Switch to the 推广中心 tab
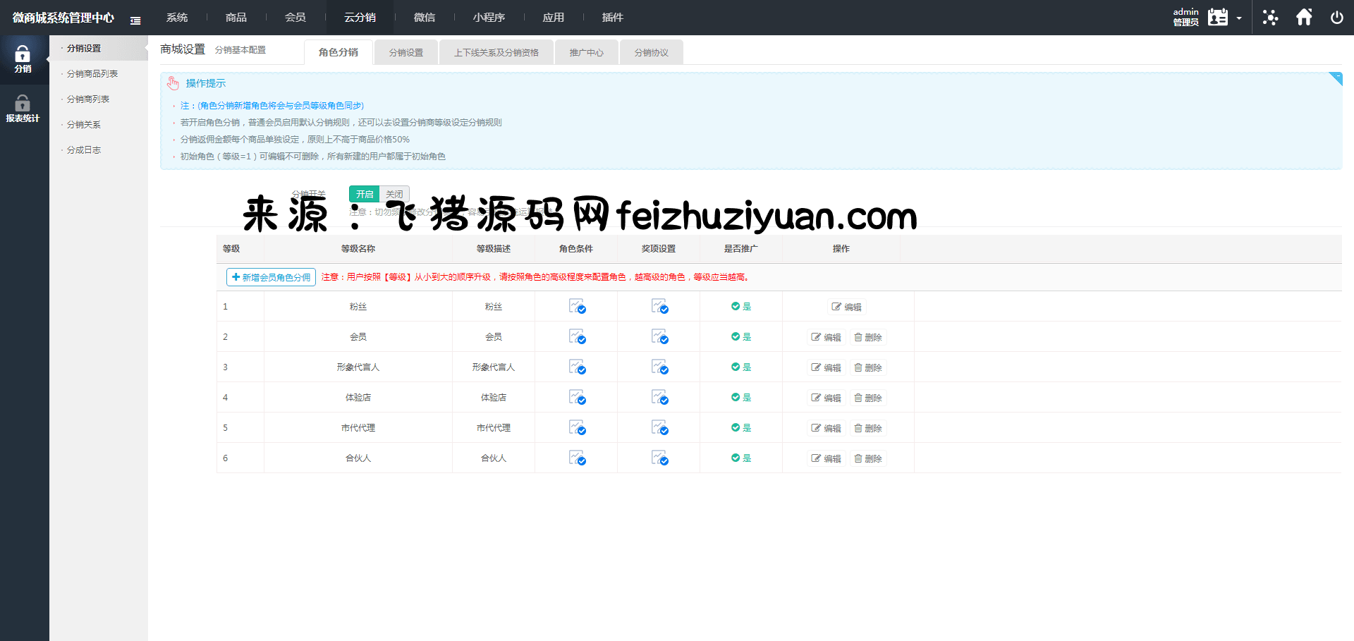The height and width of the screenshot is (641, 1354). (x=586, y=53)
